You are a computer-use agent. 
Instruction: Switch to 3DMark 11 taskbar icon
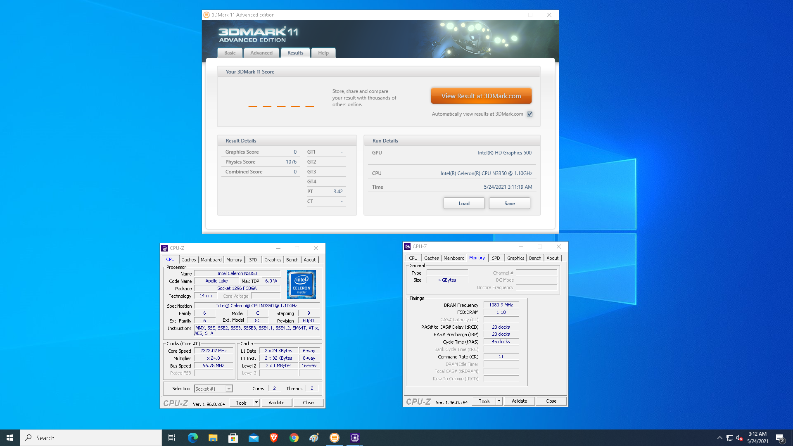click(x=335, y=438)
